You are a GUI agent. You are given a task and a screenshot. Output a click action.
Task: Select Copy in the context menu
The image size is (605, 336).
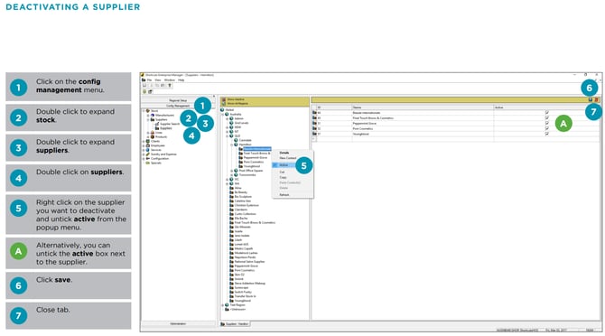pos(283,177)
